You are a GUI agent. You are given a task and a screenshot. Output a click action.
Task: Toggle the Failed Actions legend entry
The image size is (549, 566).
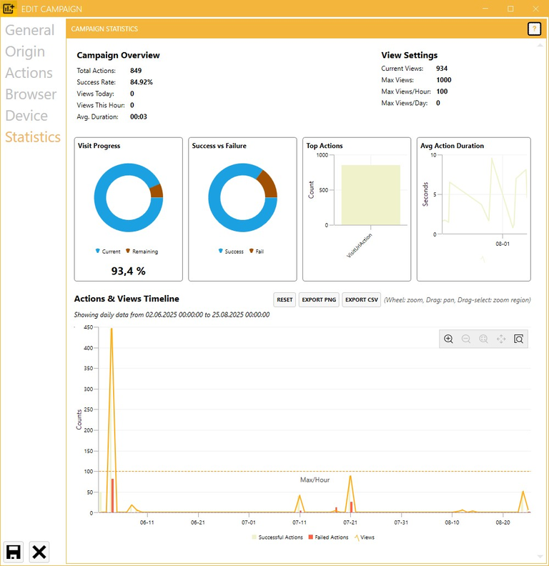click(x=328, y=537)
